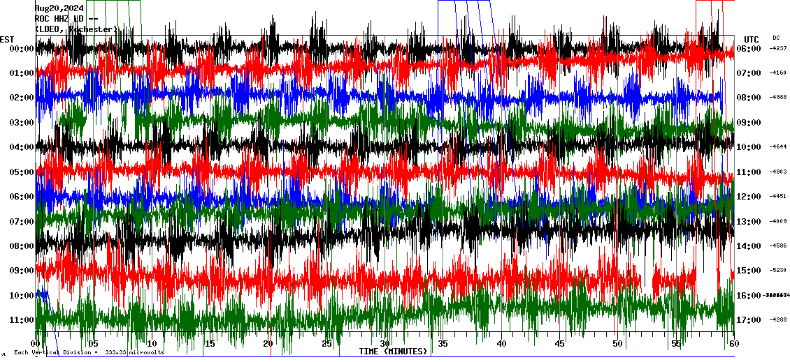Click the (LDEO, Rochester) network label
This screenshot has width=790, height=362.
pyautogui.click(x=76, y=29)
